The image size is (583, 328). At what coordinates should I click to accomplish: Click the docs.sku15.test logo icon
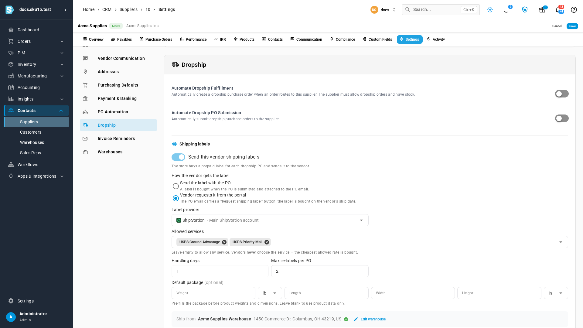[10, 10]
